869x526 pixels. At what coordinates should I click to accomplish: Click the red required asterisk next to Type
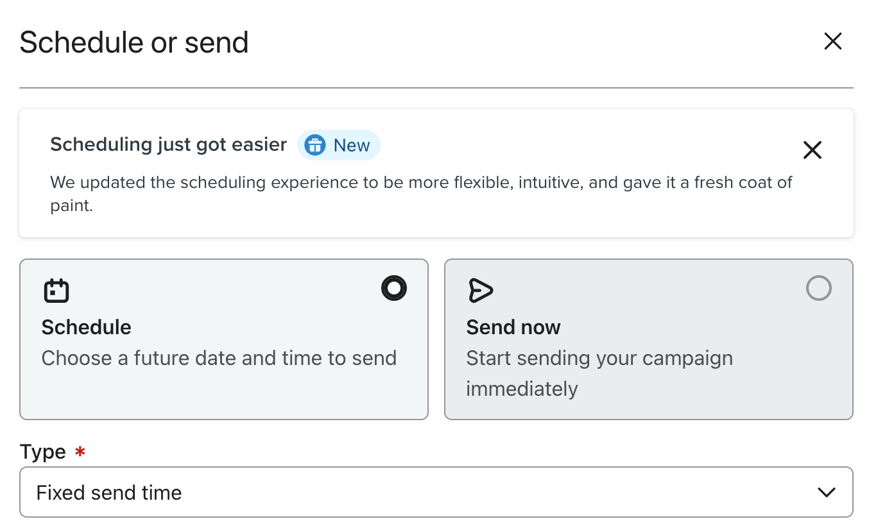(x=80, y=452)
